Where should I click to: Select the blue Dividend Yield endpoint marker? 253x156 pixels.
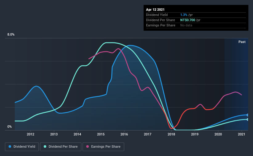pos(247,115)
